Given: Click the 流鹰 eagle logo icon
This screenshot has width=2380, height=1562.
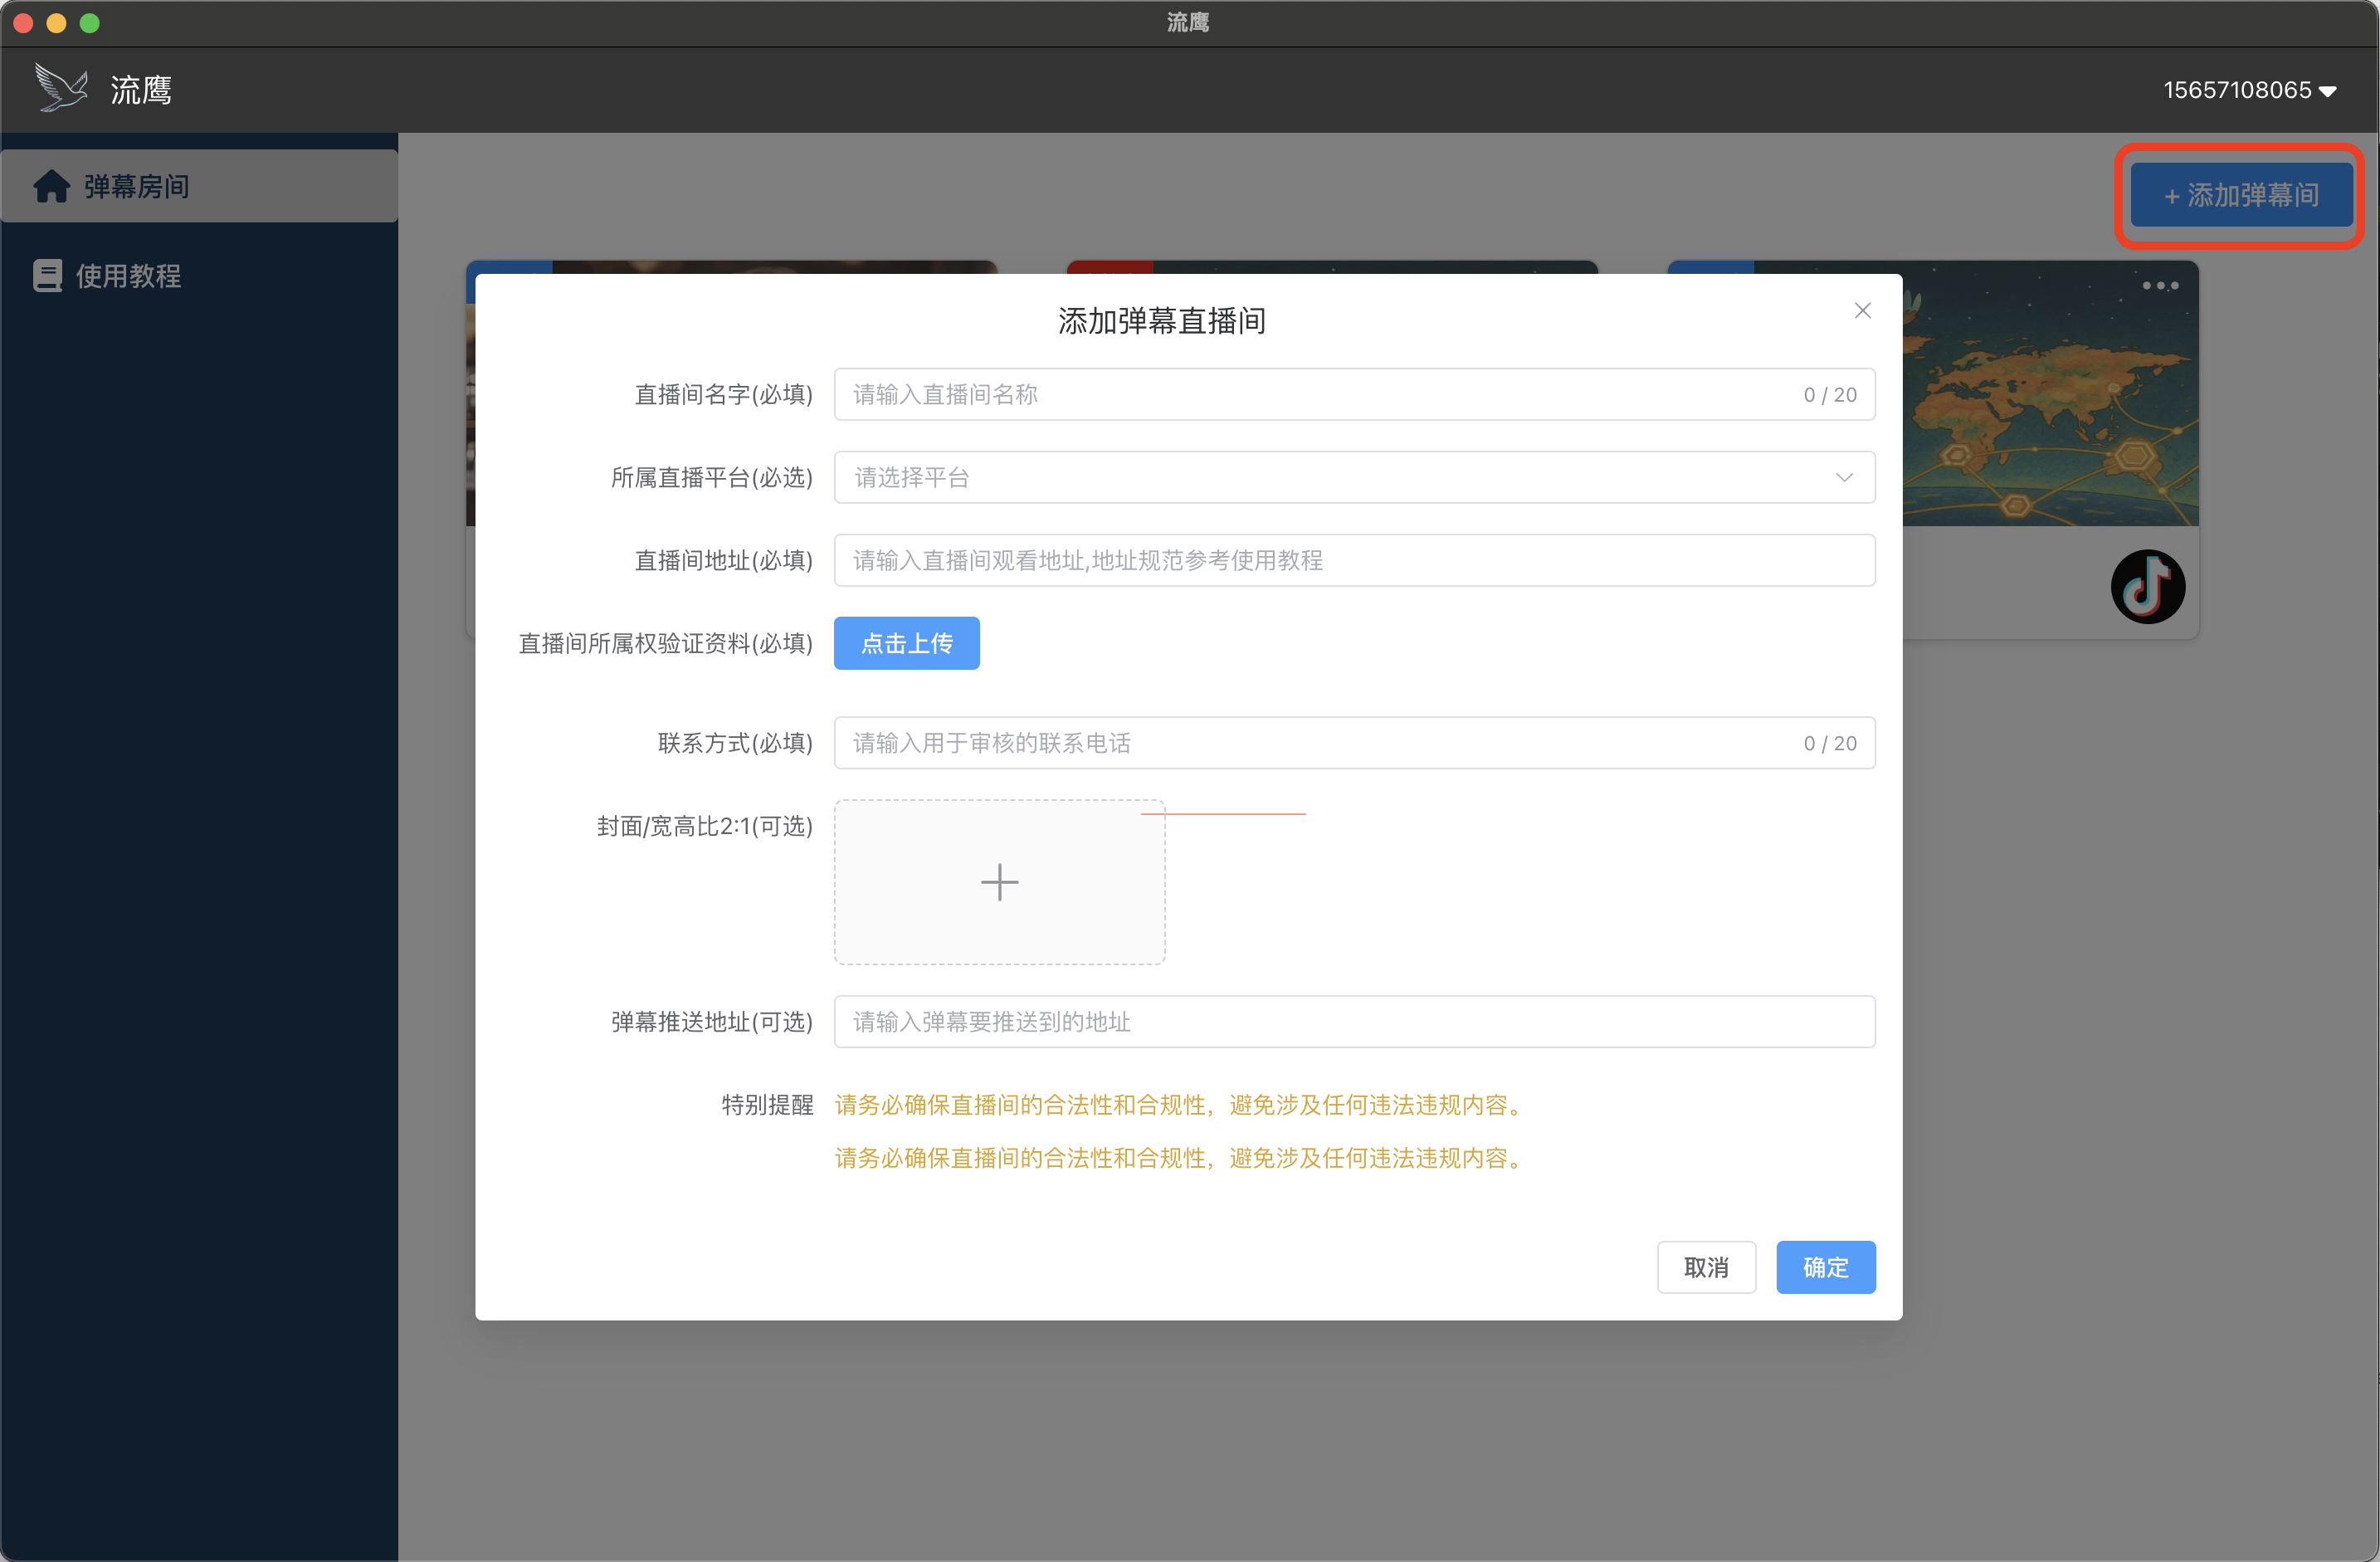Looking at the screenshot, I should pos(61,88).
